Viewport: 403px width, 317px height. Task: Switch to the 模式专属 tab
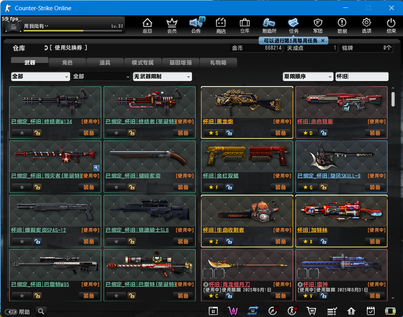click(x=143, y=63)
